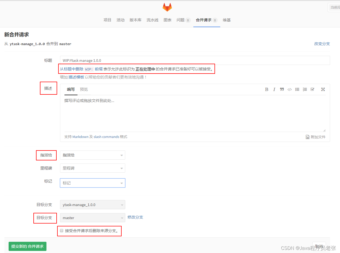This screenshot has height=253, width=340.
Task: Open the master target branch dropdown
Action: point(93,218)
